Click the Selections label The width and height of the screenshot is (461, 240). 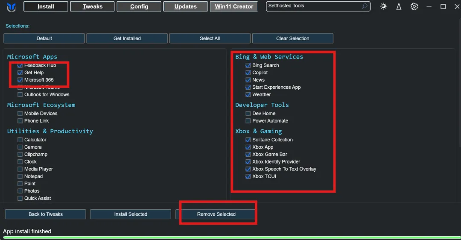pos(18,26)
